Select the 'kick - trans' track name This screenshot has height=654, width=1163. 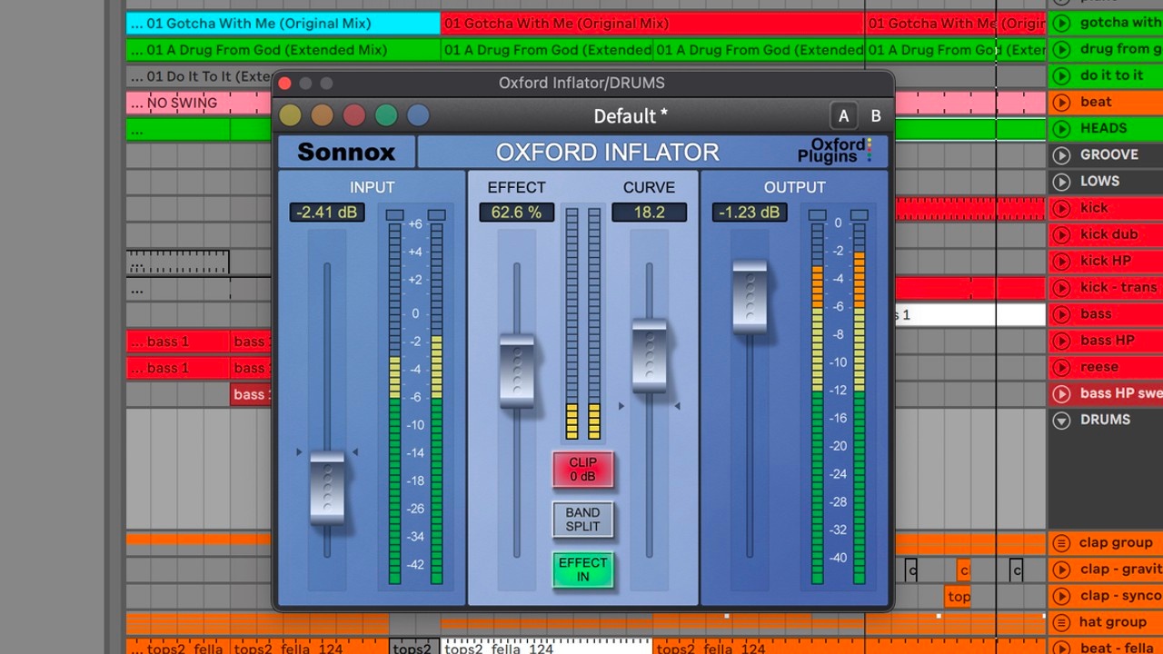(x=1119, y=287)
